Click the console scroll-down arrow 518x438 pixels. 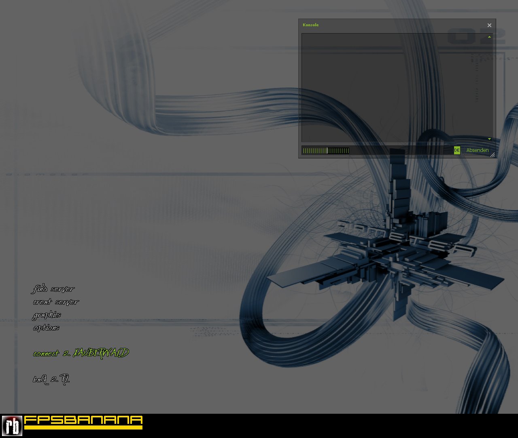pos(489,139)
